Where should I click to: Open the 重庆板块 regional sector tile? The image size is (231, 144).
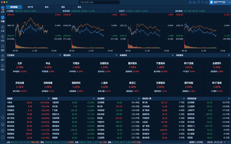pos(132,67)
